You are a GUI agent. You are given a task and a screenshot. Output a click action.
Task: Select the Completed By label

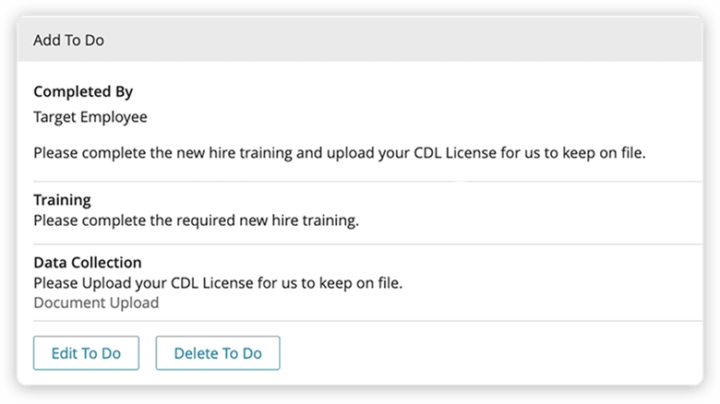[x=83, y=92]
